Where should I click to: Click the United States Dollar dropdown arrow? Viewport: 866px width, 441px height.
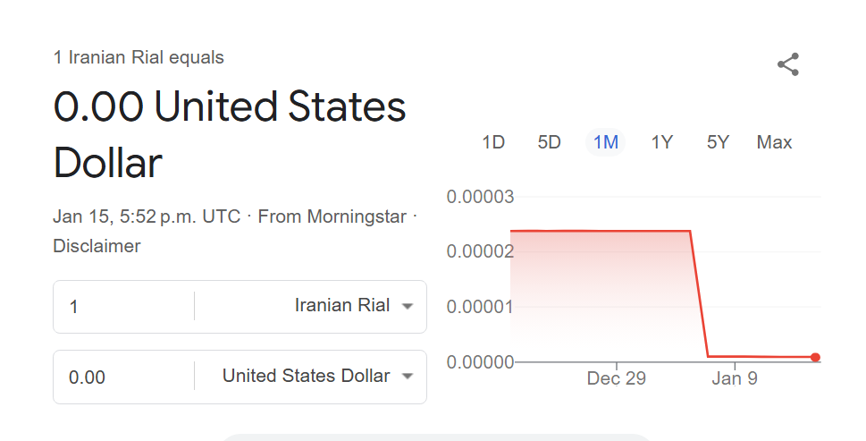click(x=408, y=377)
